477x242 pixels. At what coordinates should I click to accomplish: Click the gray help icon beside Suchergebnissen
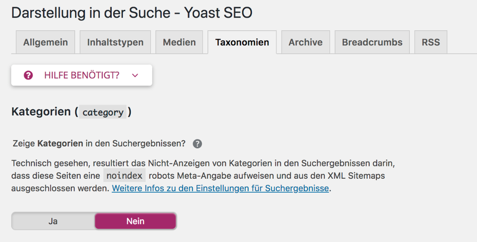[x=197, y=144]
